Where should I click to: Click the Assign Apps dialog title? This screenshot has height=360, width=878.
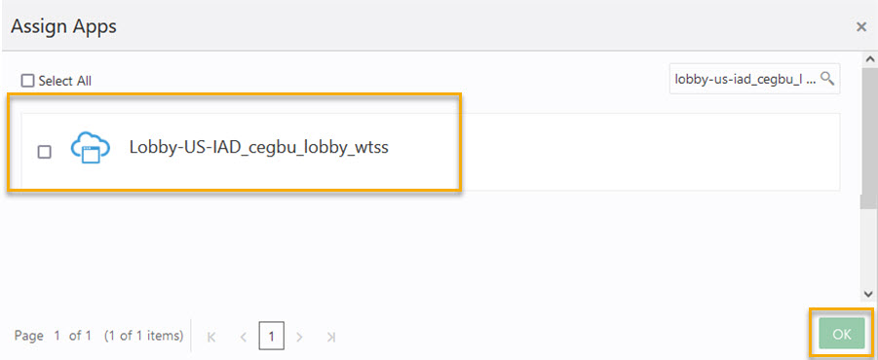tap(64, 26)
